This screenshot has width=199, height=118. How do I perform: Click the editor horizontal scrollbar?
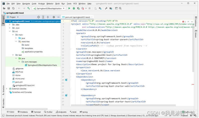click(x=123, y=105)
